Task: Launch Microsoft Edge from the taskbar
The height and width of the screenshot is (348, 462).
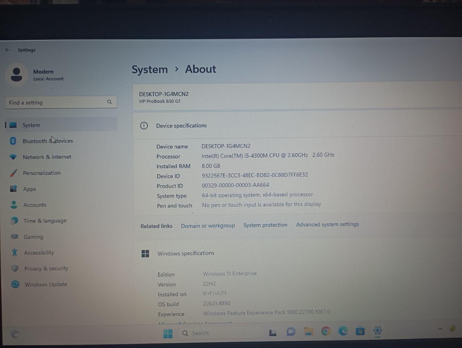Action: pos(343,331)
